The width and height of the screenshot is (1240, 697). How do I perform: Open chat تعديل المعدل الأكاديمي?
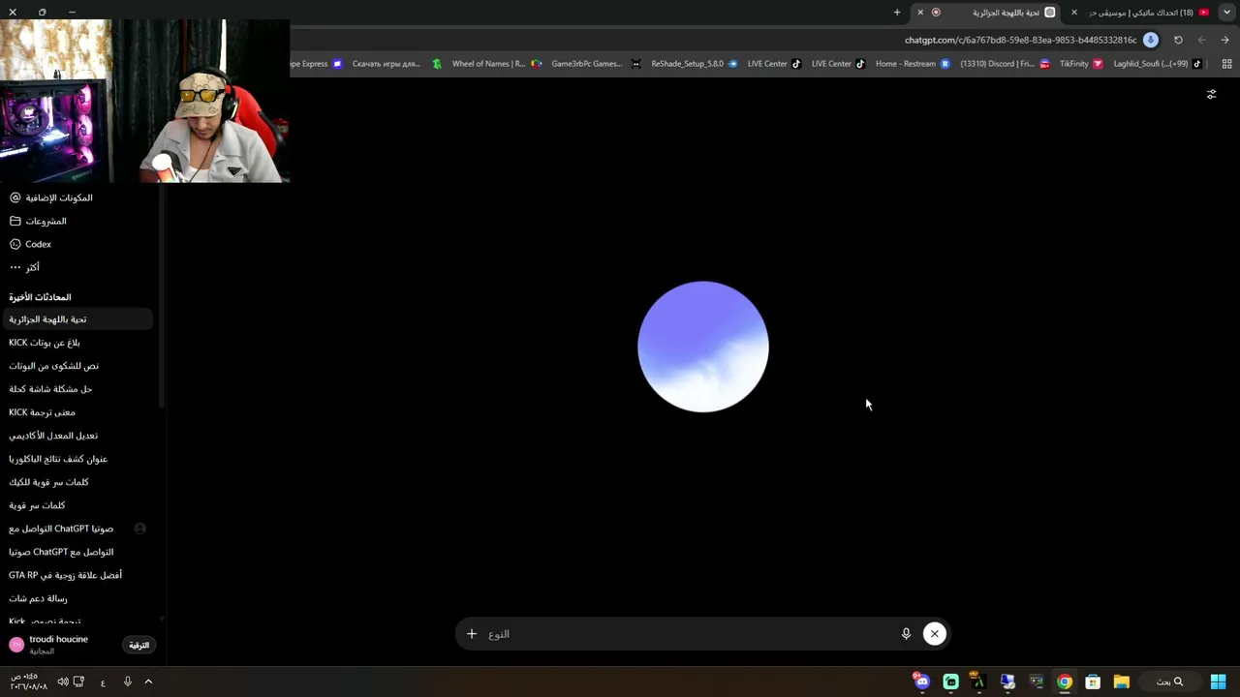click(x=77, y=436)
